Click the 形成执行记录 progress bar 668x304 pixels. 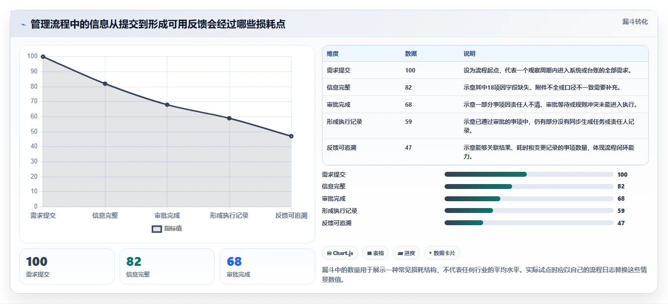(529, 211)
